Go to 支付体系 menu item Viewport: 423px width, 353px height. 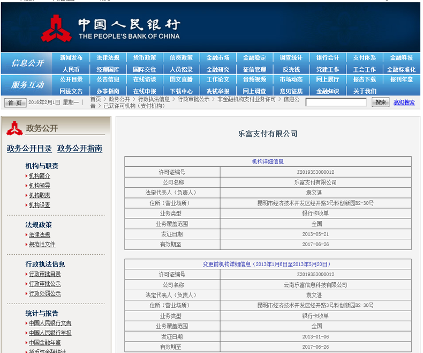[365, 57]
